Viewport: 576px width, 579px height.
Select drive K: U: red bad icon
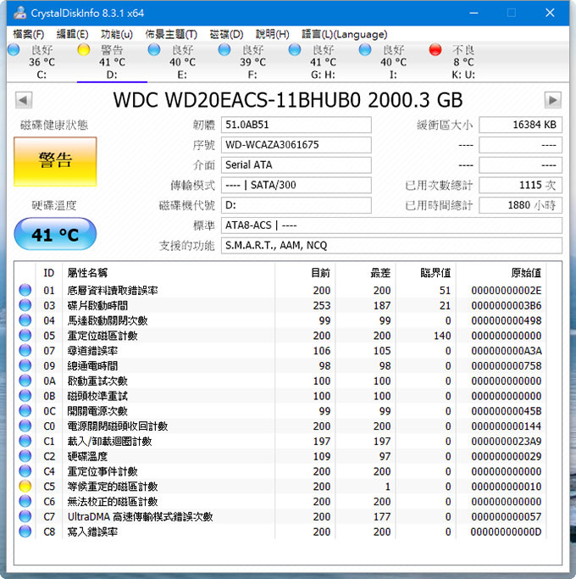(x=435, y=49)
